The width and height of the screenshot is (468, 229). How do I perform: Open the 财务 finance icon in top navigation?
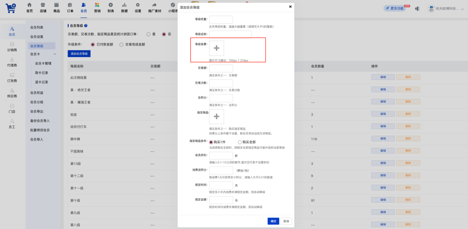pyautogui.click(x=111, y=5)
